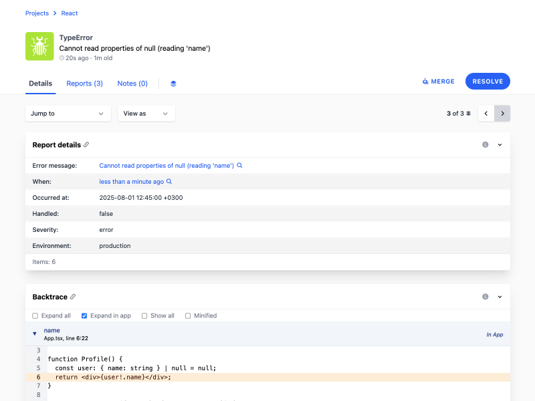Enable Expand all checkbox
Screen dimensions: 535x401
[x=35, y=315]
